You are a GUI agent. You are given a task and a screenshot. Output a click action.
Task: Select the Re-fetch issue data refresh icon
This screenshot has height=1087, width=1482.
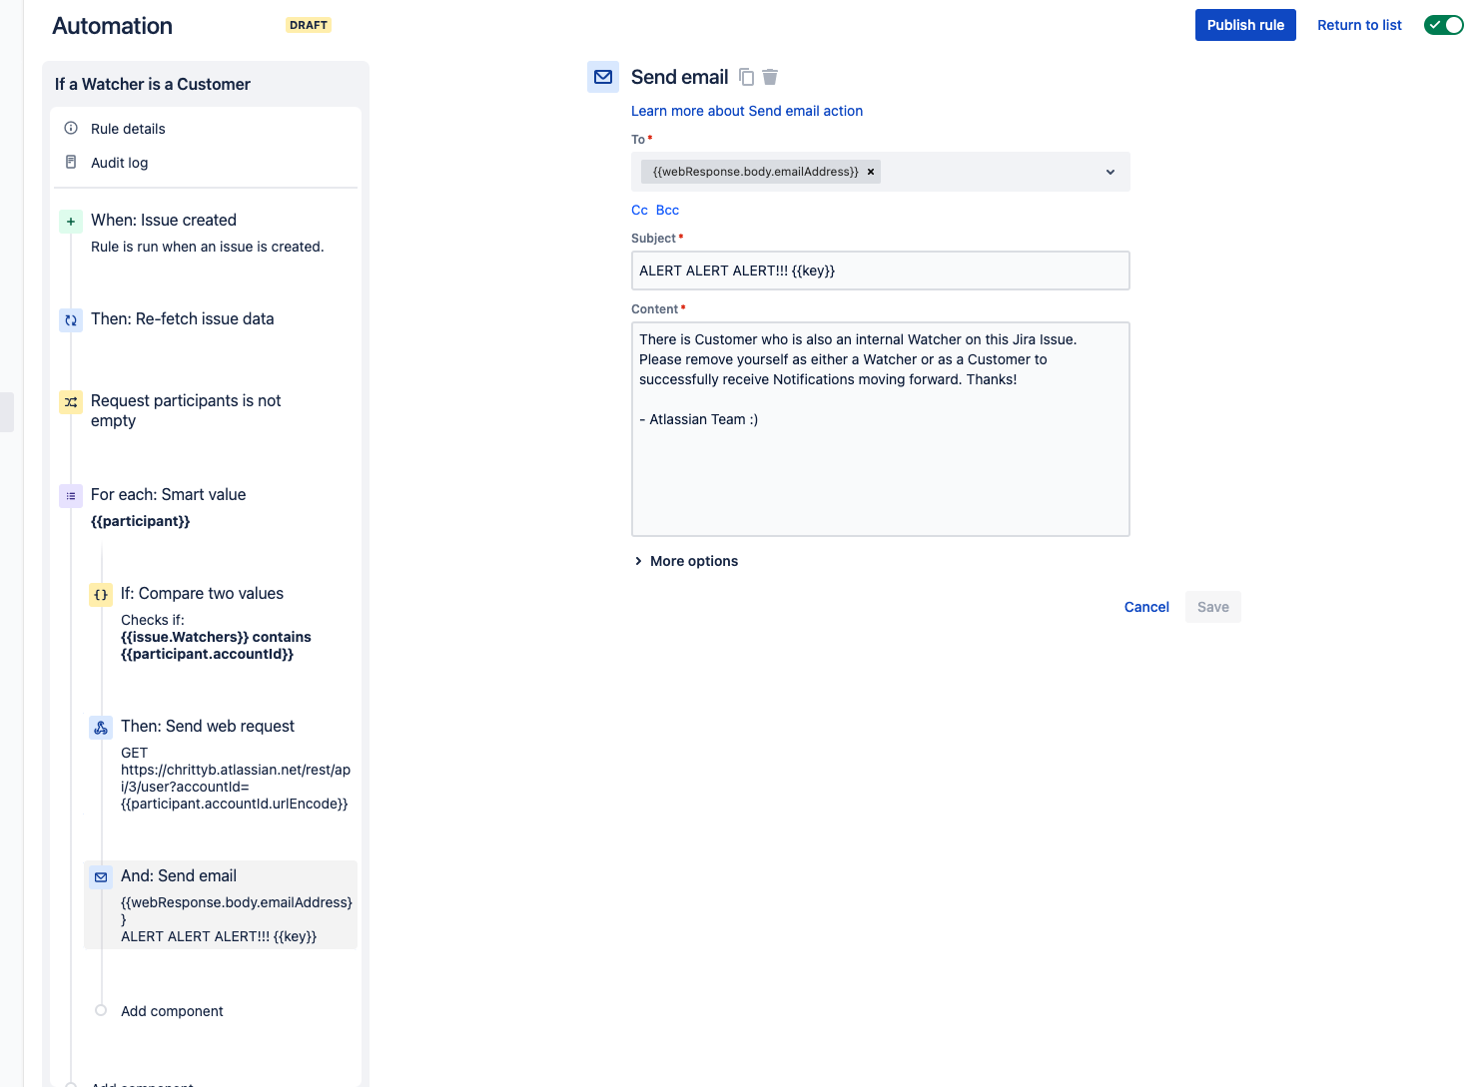click(71, 320)
